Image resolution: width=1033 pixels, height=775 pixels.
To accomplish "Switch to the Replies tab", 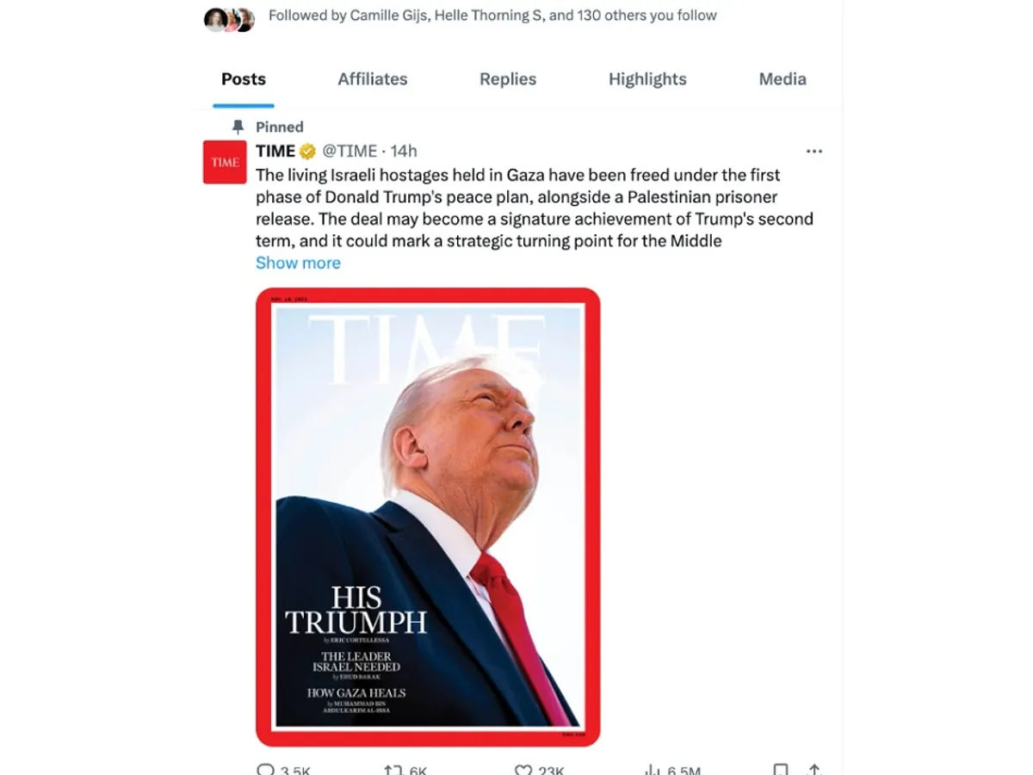I will (x=508, y=79).
